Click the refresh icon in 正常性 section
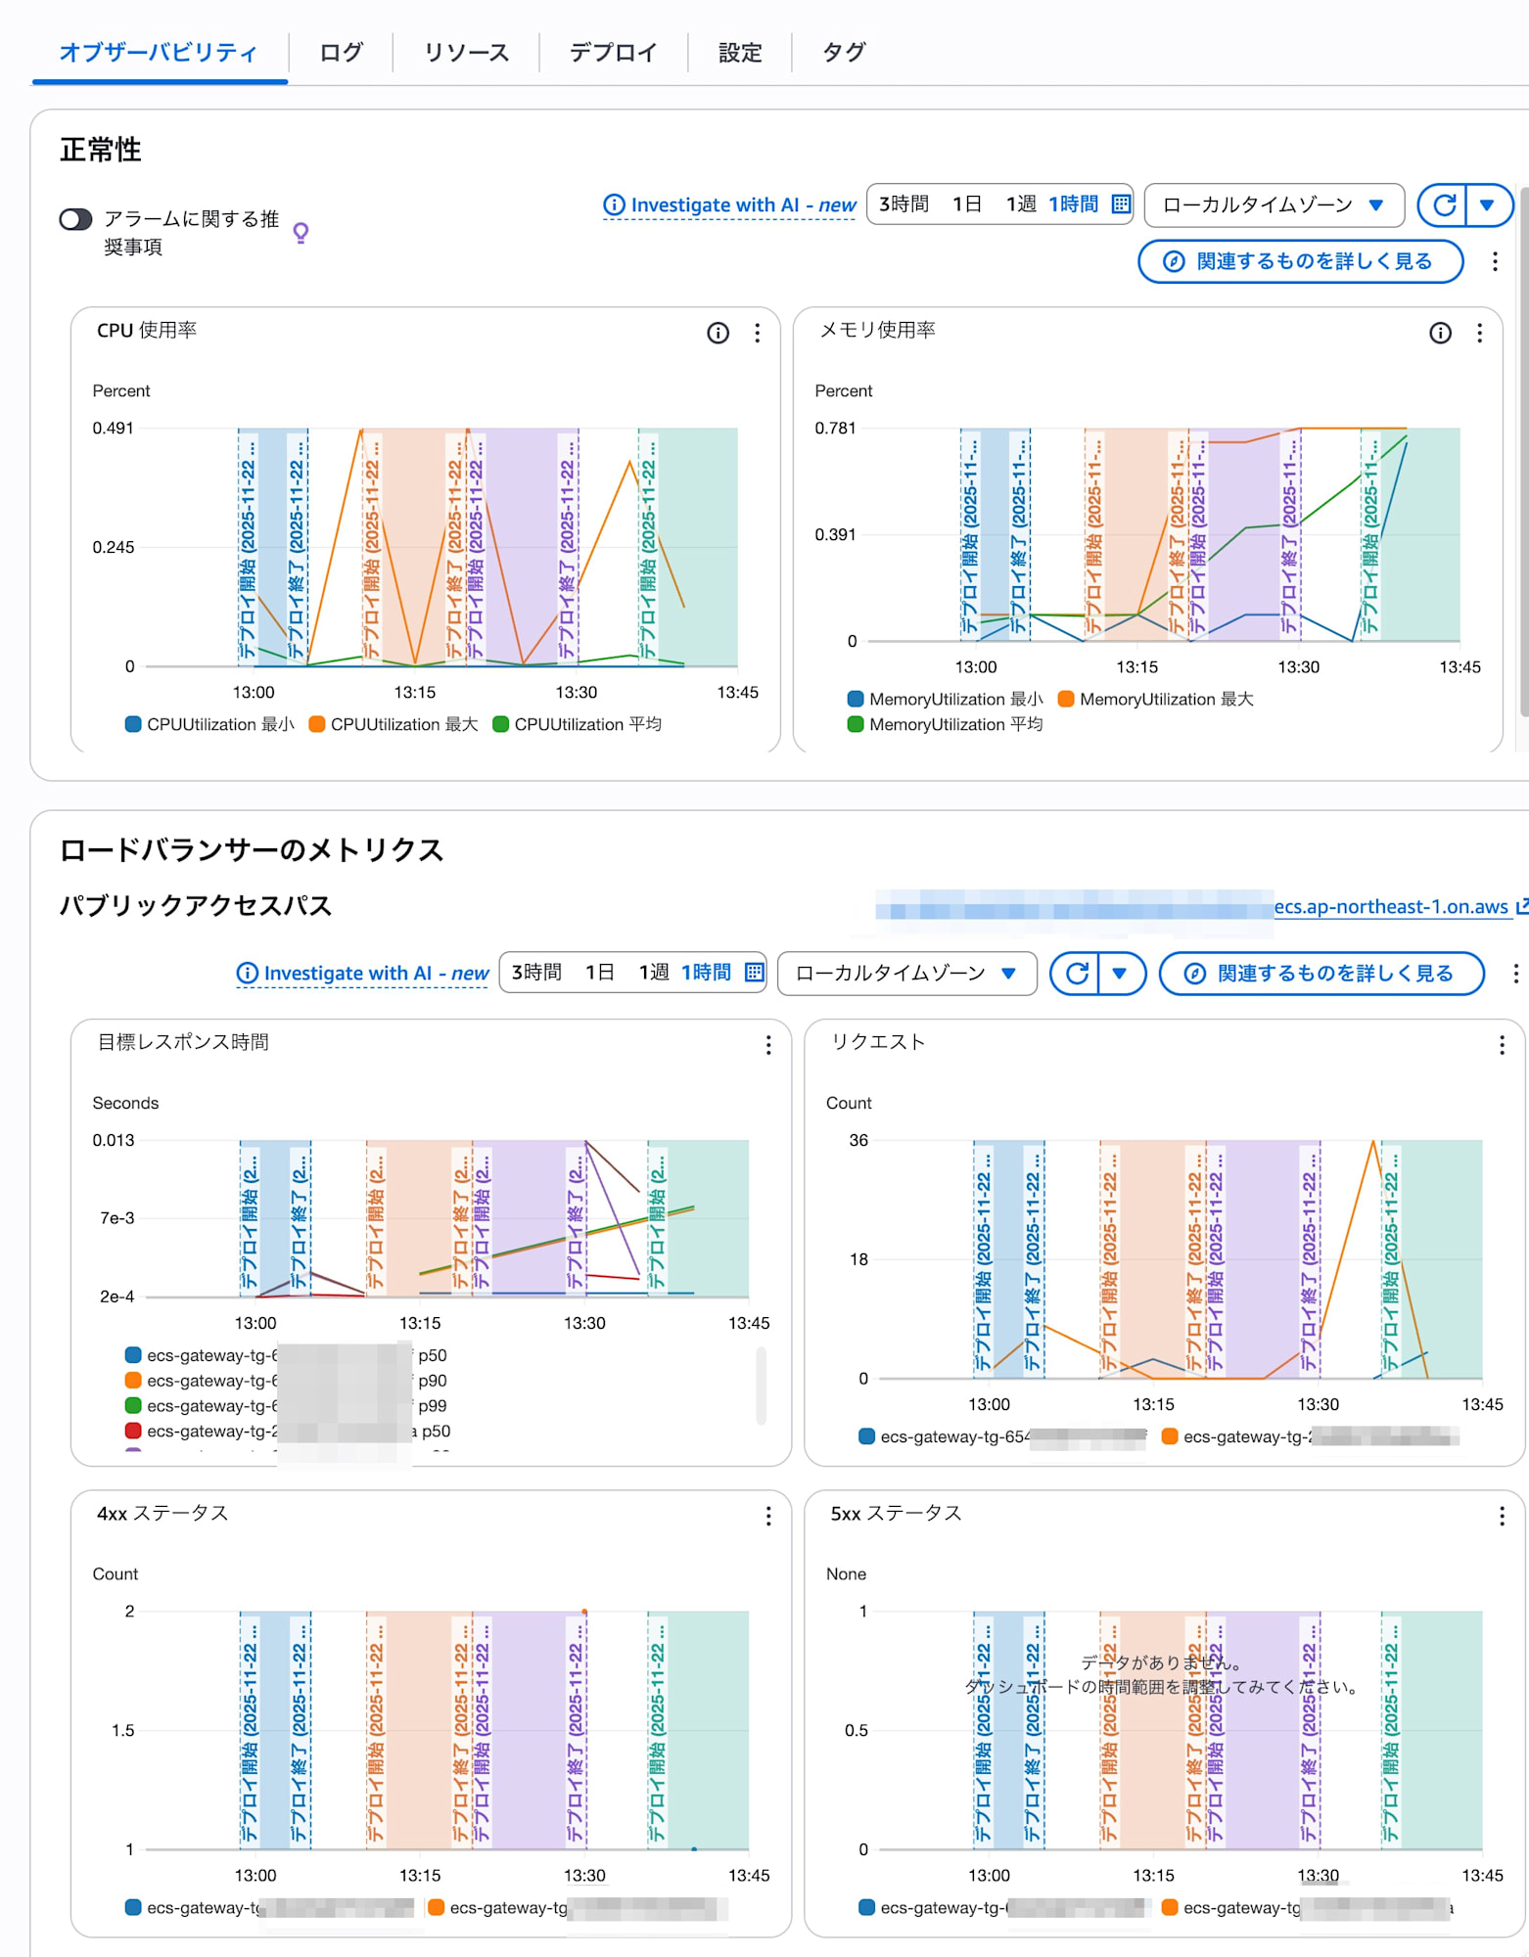This screenshot has width=1529, height=1957. (1444, 205)
